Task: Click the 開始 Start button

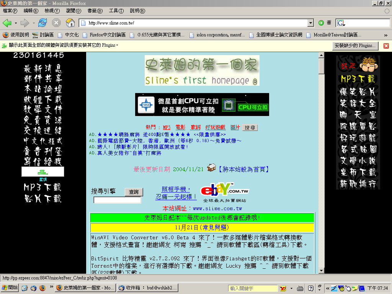Action: [10, 288]
